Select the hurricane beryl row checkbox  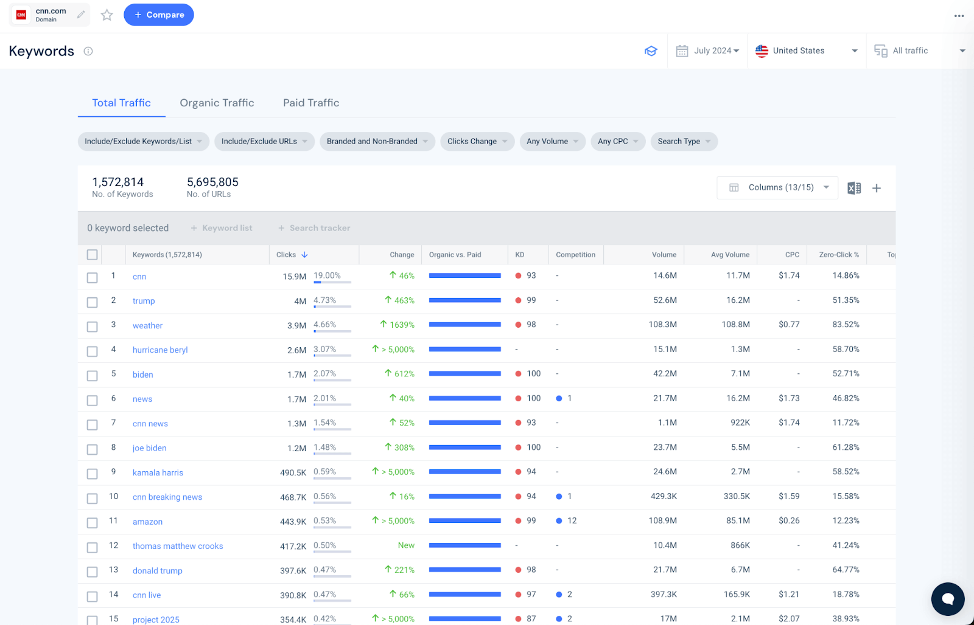pyautogui.click(x=92, y=351)
